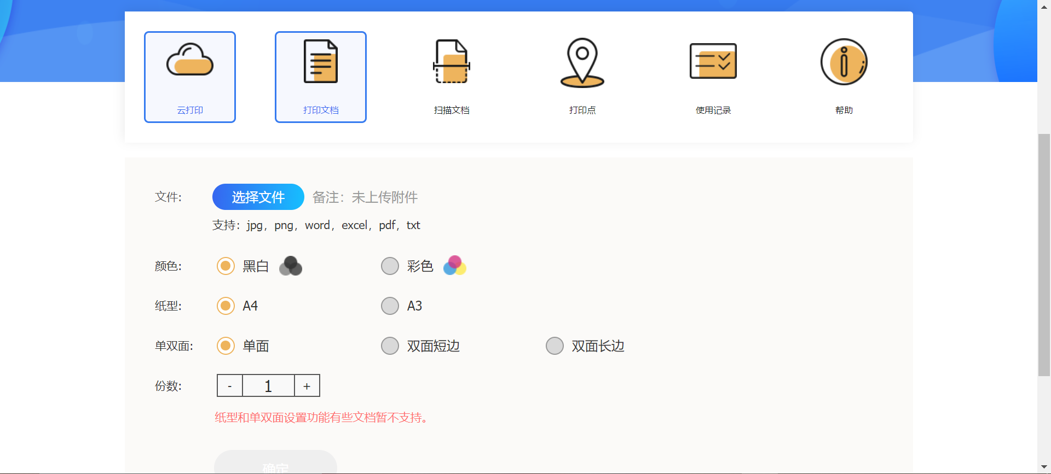
Task: Open the 打印点 location pin icon
Action: point(582,62)
